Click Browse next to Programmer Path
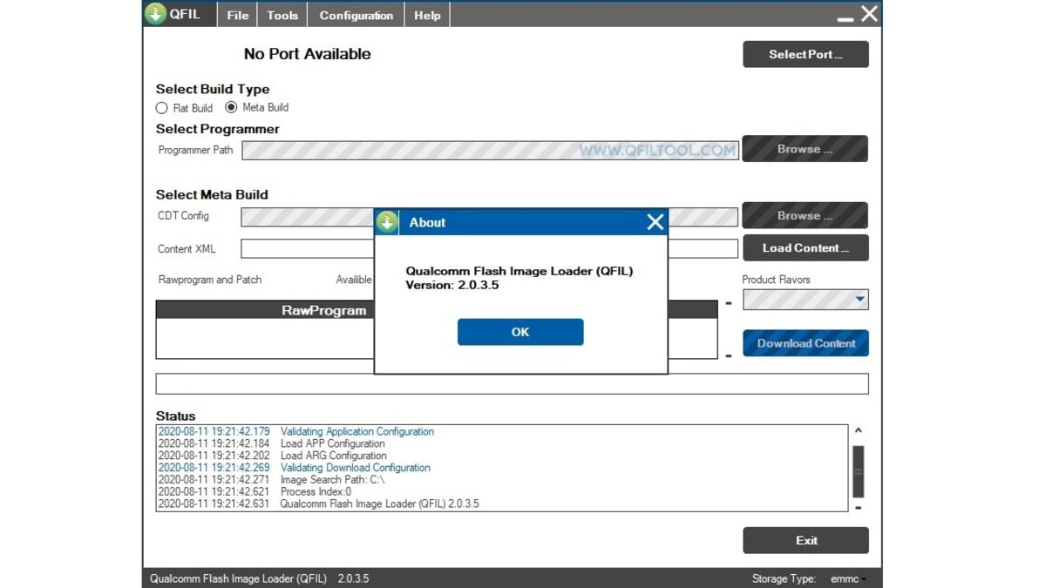1046x588 pixels. pos(805,149)
